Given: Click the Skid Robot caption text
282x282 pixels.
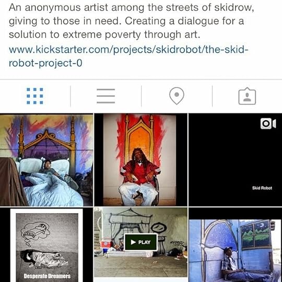Looking at the screenshot, I should coord(262,188).
